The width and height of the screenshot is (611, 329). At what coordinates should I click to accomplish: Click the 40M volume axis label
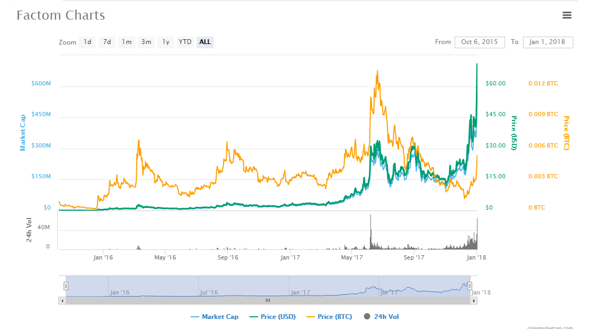(x=43, y=228)
